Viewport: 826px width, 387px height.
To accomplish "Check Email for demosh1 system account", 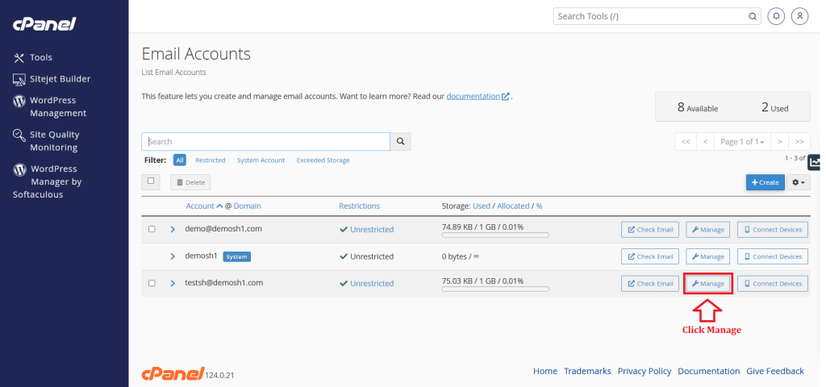I will 650,256.
